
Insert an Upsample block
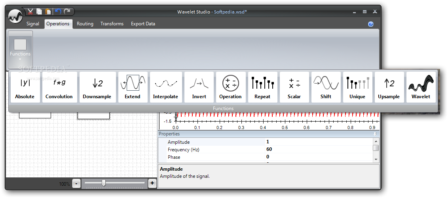(x=389, y=87)
